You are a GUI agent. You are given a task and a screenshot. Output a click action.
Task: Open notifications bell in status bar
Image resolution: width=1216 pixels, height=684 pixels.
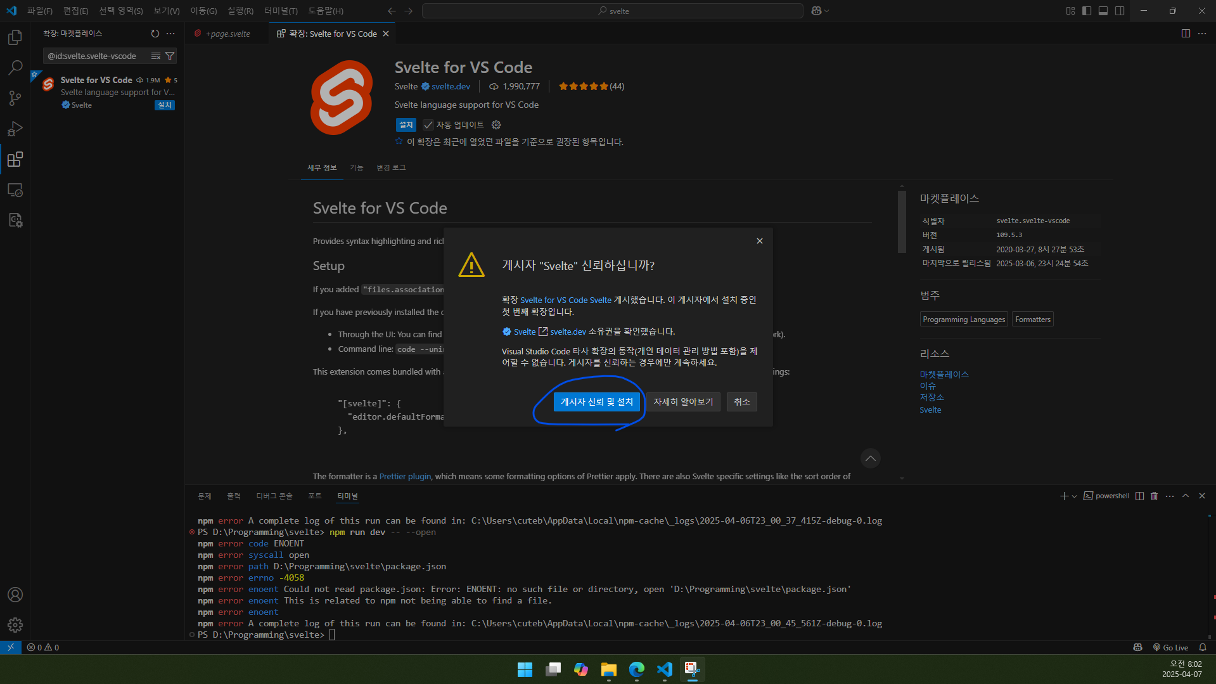(x=1203, y=647)
